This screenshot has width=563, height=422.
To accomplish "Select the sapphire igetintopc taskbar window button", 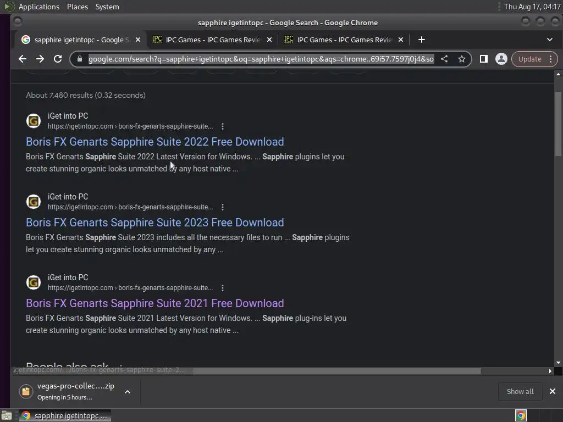I will point(65,415).
